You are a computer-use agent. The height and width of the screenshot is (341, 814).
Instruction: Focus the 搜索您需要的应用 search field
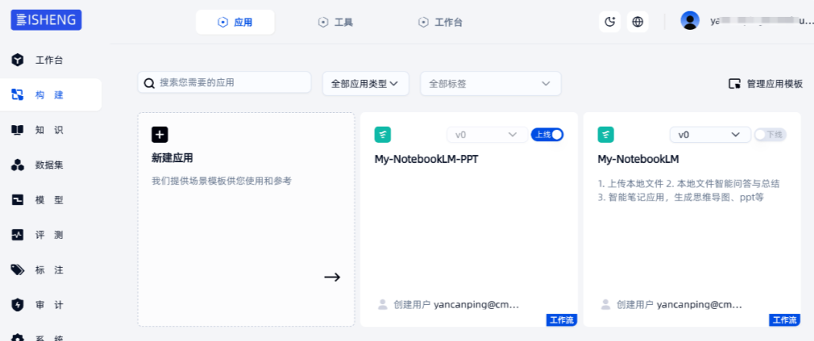pyautogui.click(x=224, y=83)
